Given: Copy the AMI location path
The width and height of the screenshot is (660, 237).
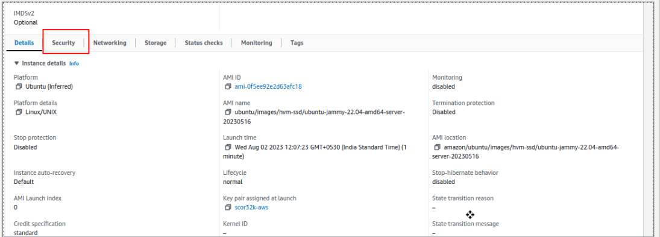Looking at the screenshot, I should click(437, 147).
